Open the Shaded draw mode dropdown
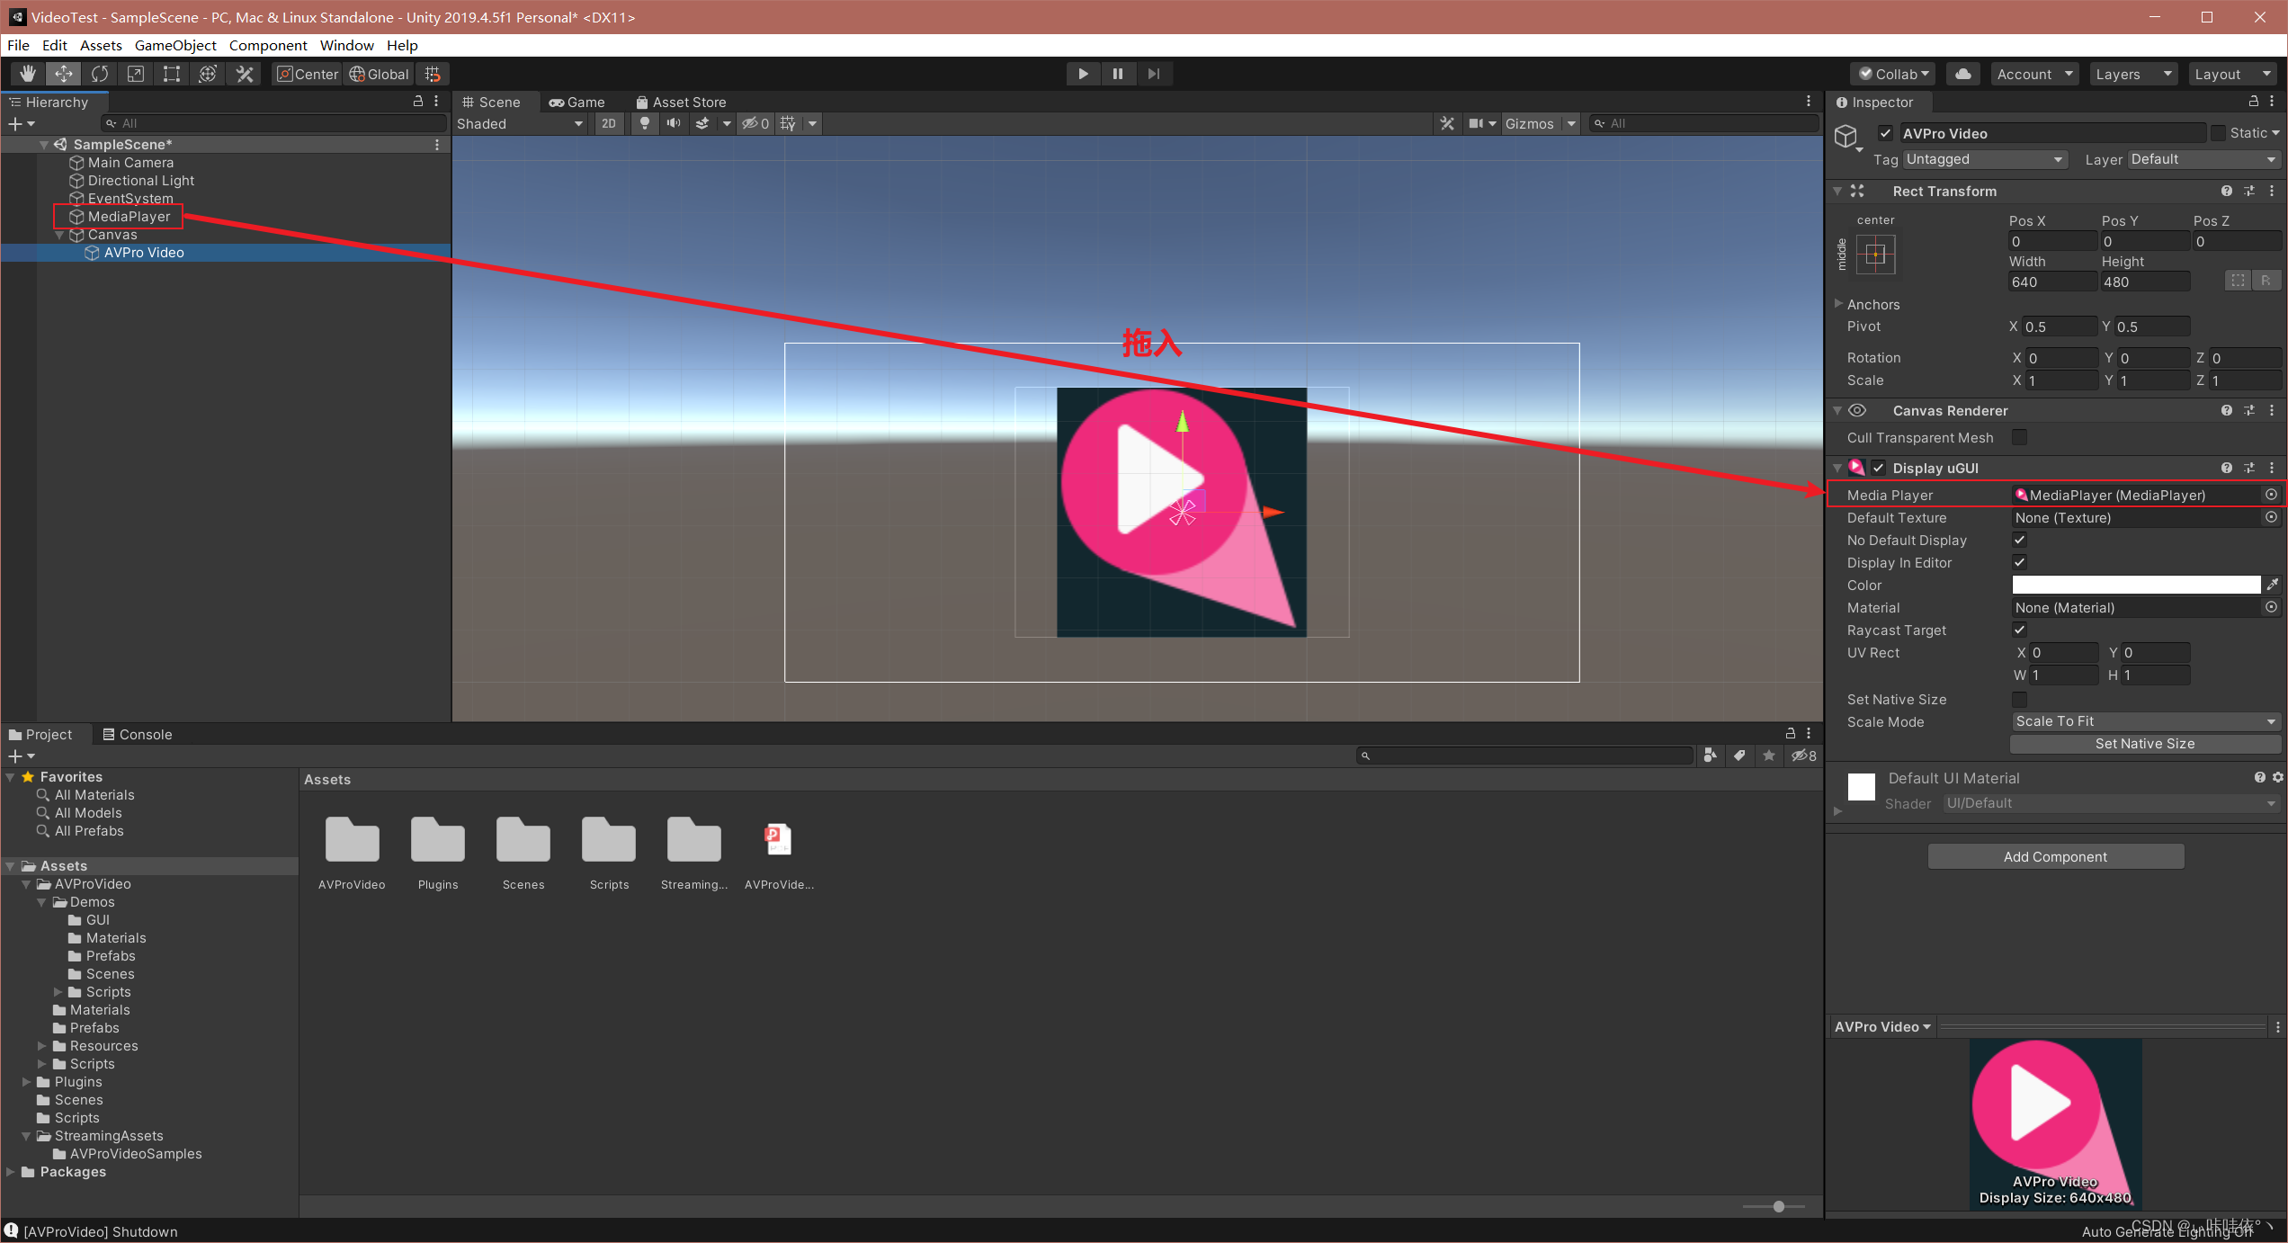This screenshot has height=1243, width=2288. (520, 123)
